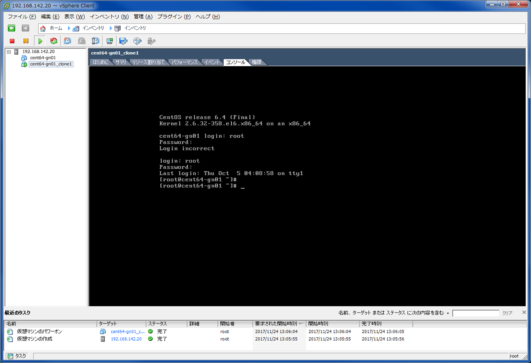Image resolution: width=531 pixels, height=363 pixels.
Task: Open the ファイル menu
Action: [22, 17]
